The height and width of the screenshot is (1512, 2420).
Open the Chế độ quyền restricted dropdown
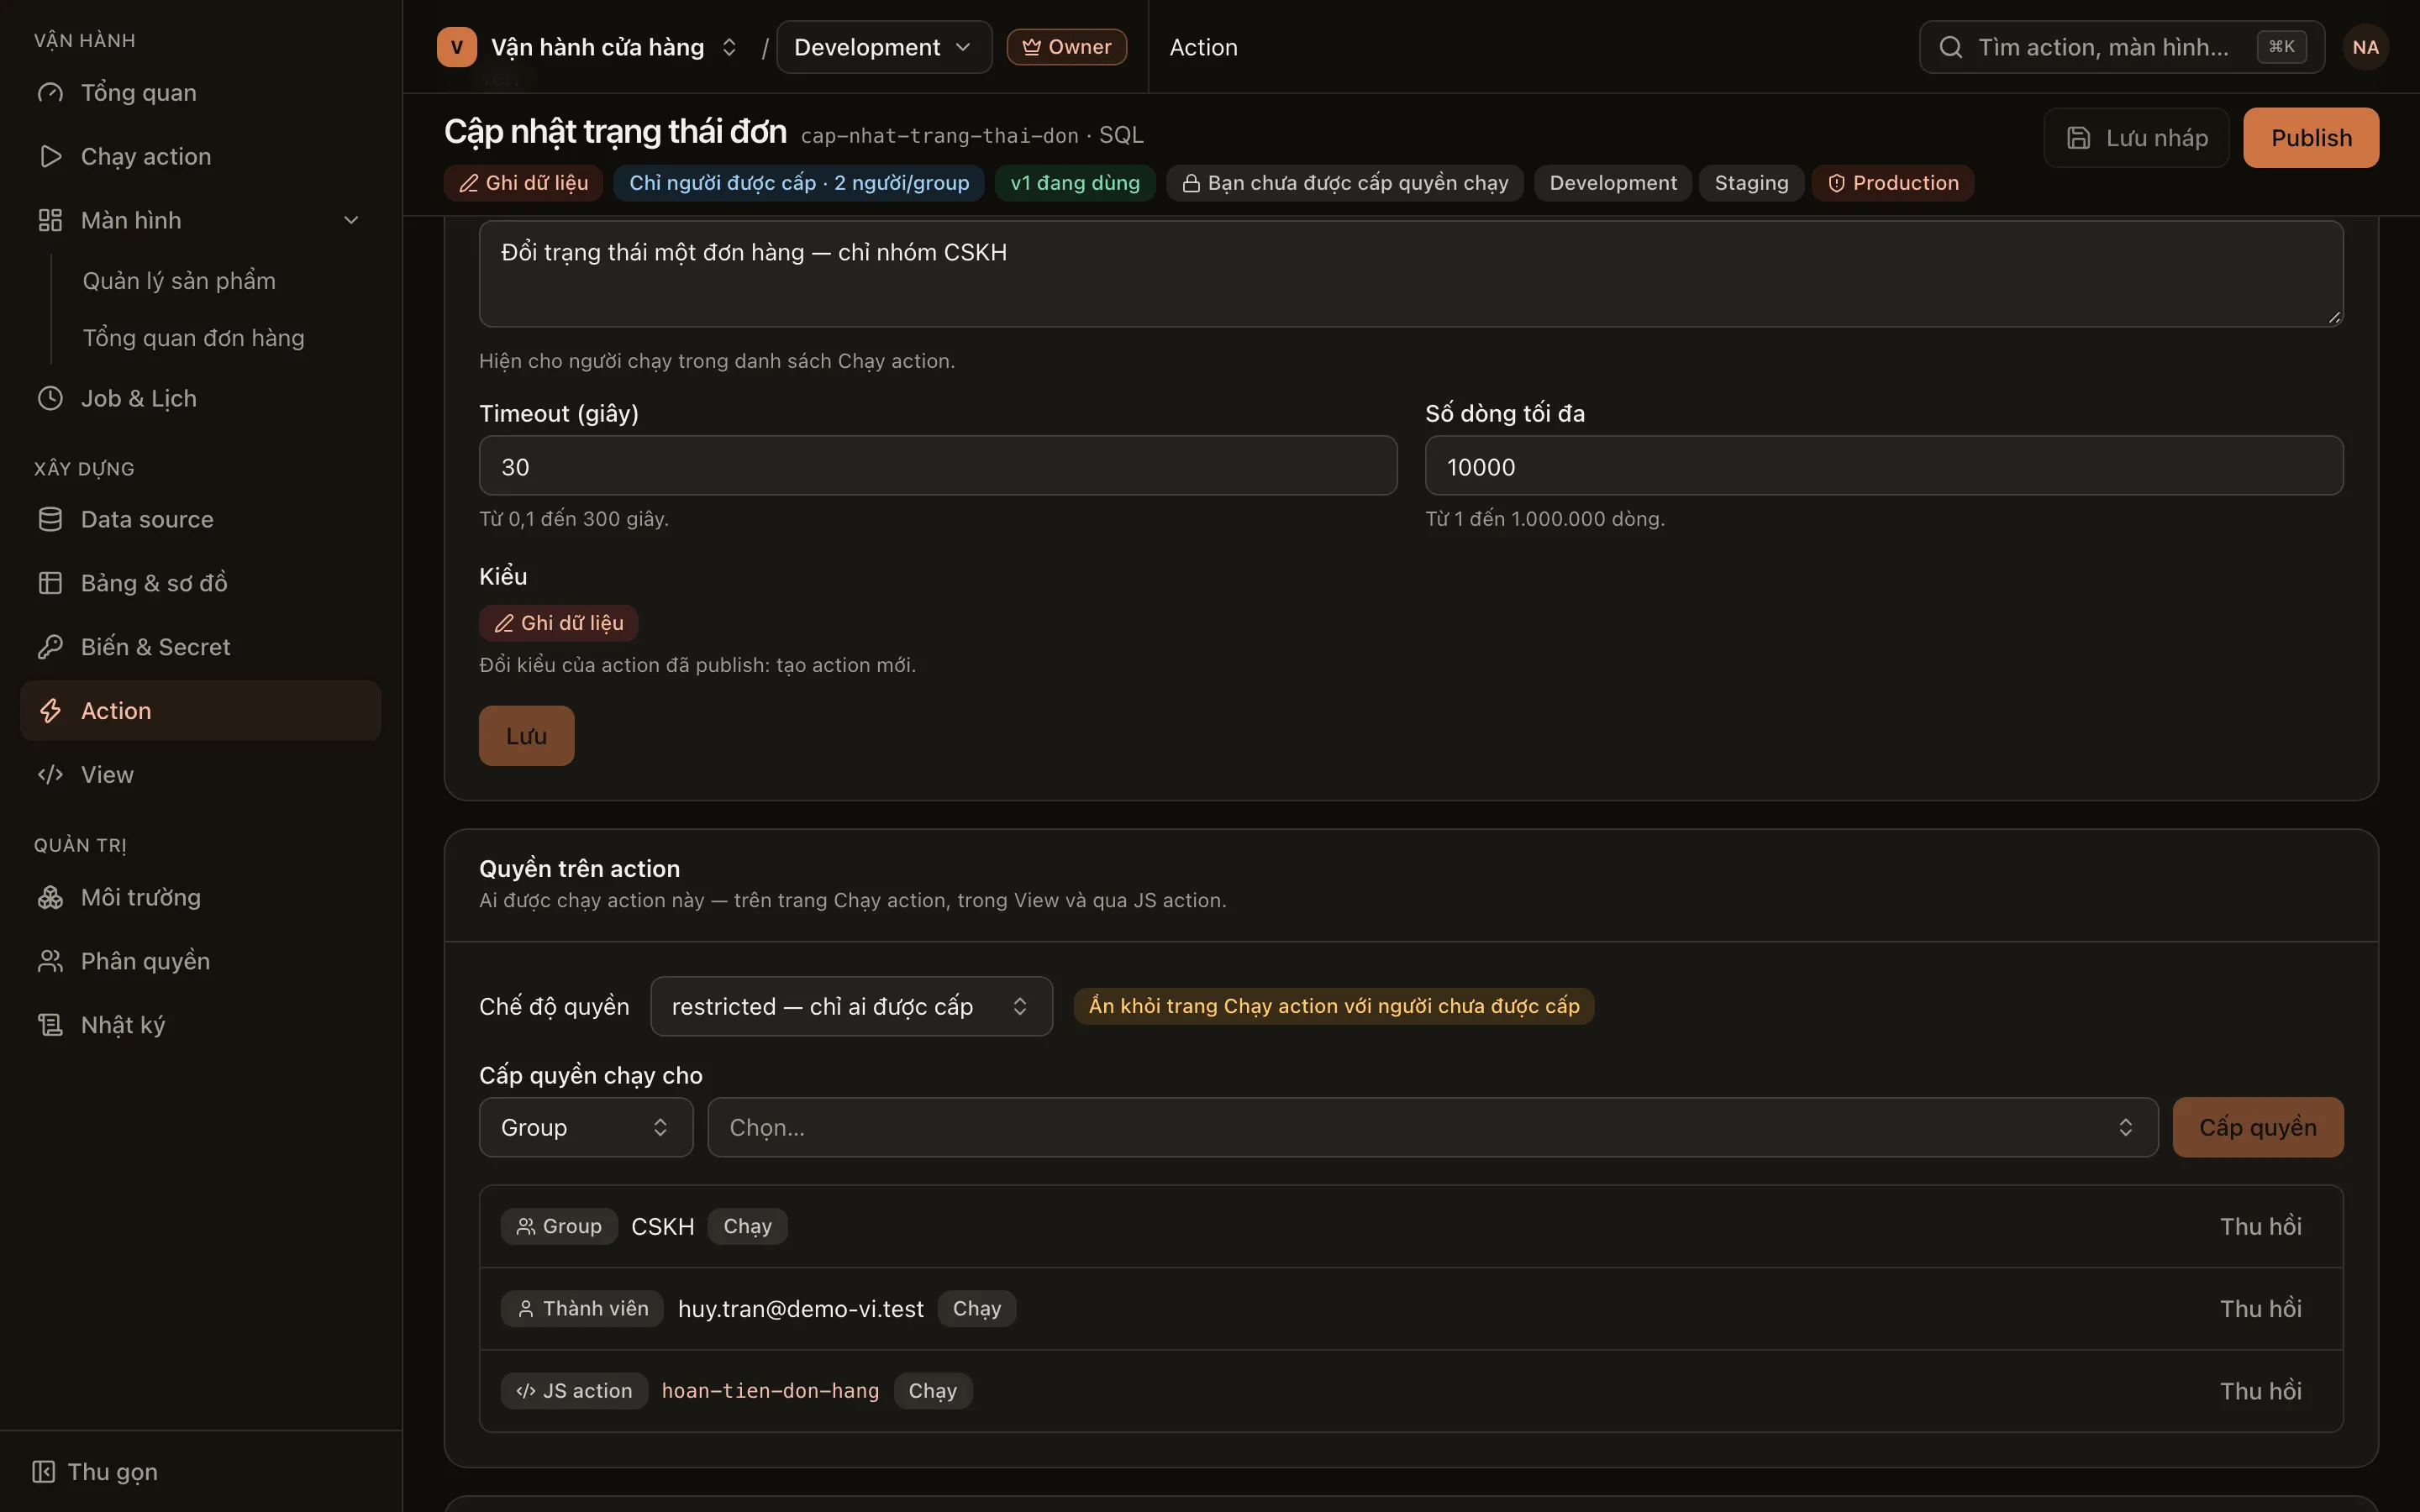click(x=851, y=1006)
